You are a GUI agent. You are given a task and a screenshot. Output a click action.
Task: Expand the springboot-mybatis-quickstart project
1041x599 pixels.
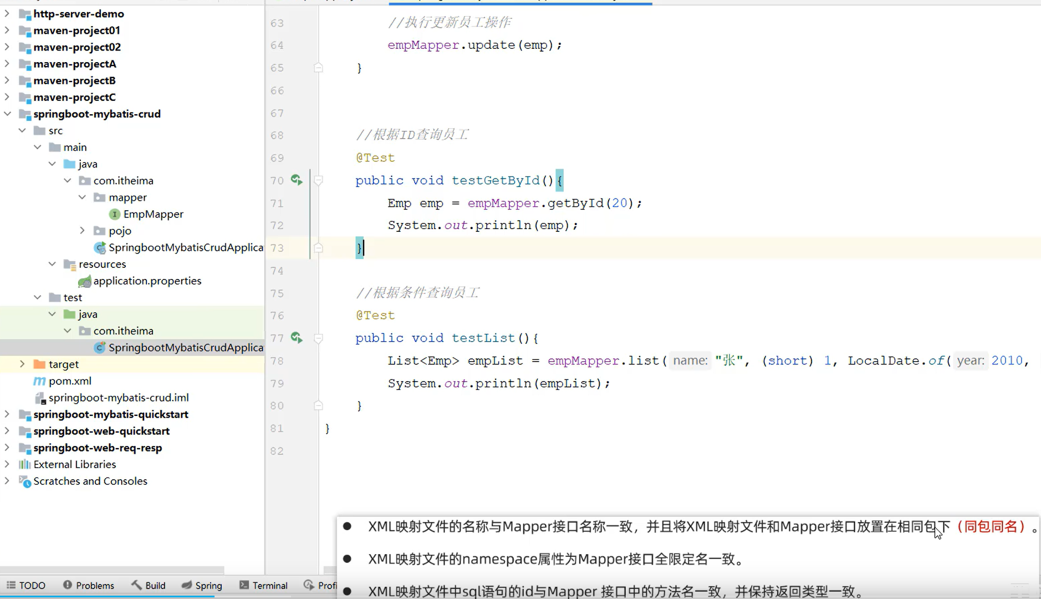pyautogui.click(x=7, y=414)
